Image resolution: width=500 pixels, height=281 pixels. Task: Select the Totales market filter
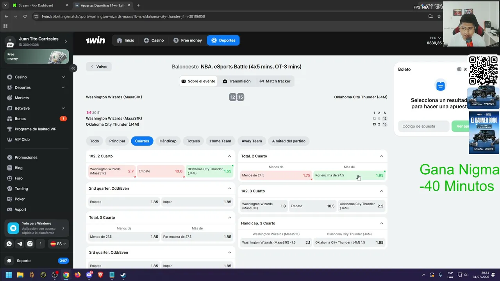(x=193, y=141)
